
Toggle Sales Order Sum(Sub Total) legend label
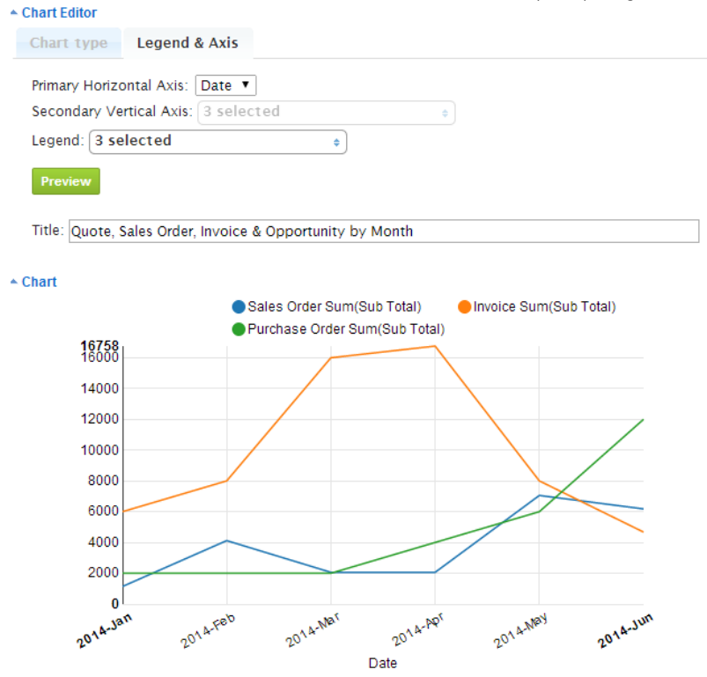pos(335,307)
